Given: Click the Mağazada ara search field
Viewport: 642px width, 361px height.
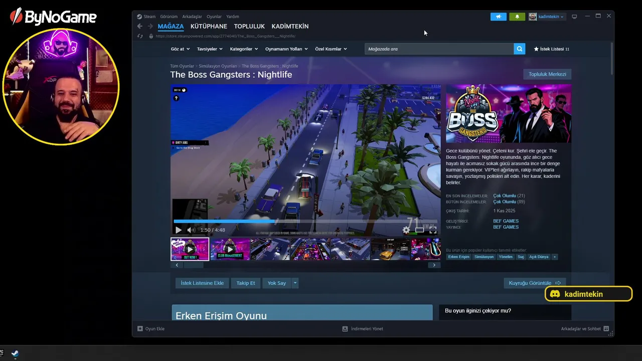Looking at the screenshot, I should (439, 49).
